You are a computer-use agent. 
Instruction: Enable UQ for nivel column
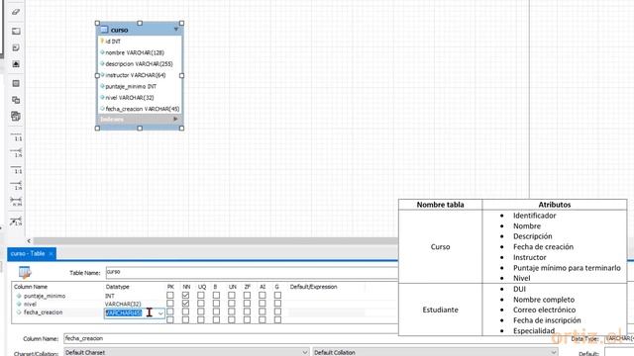pyautogui.click(x=201, y=304)
